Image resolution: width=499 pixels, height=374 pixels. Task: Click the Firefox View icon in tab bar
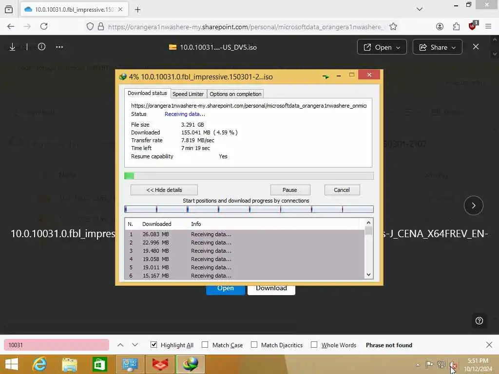(x=9, y=9)
